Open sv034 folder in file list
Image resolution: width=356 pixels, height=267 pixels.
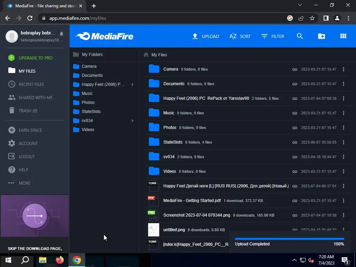pyautogui.click(x=169, y=157)
